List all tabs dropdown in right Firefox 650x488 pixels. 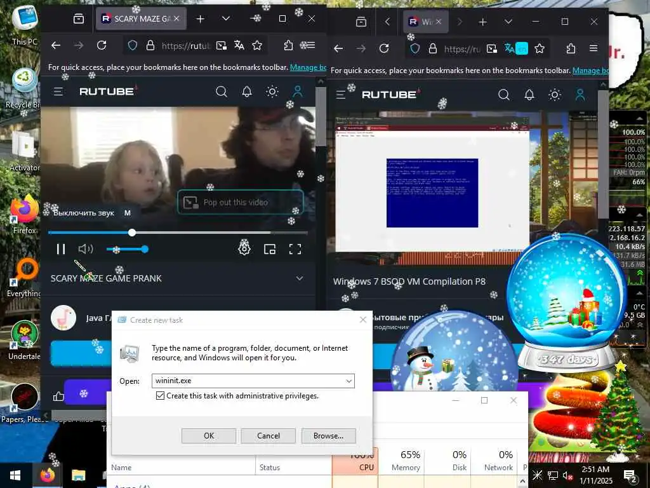point(508,22)
